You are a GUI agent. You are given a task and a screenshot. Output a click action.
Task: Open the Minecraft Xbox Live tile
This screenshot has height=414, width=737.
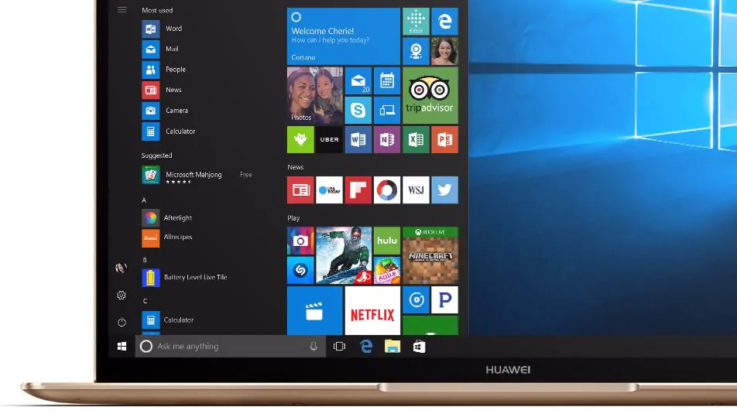(430, 255)
